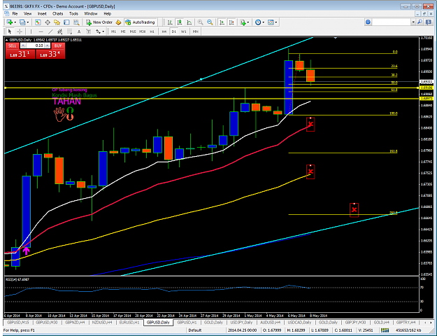Image resolution: width=437 pixels, height=336 pixels.
Task: Open the Terminal panel icon
Action: [x=66, y=22]
